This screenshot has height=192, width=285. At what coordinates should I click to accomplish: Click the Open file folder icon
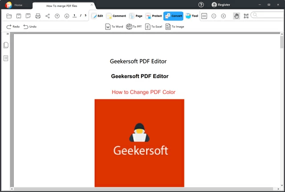click(9, 16)
